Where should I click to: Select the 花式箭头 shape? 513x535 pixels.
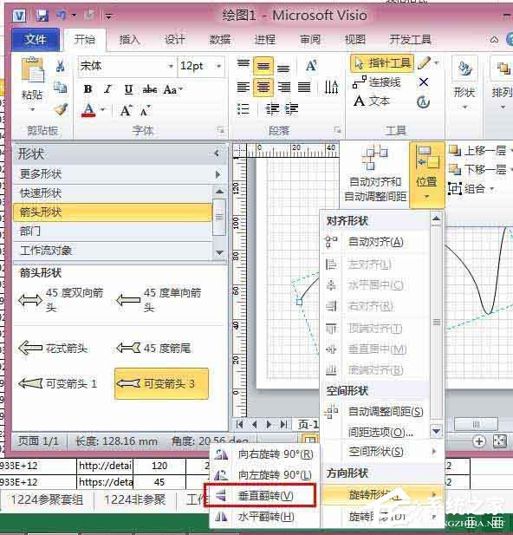(53, 349)
